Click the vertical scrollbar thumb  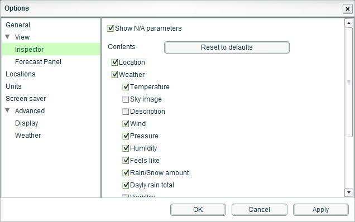coord(349,82)
